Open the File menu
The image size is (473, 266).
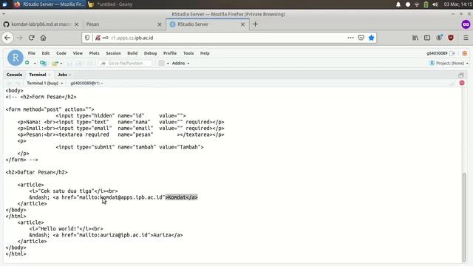31,53
